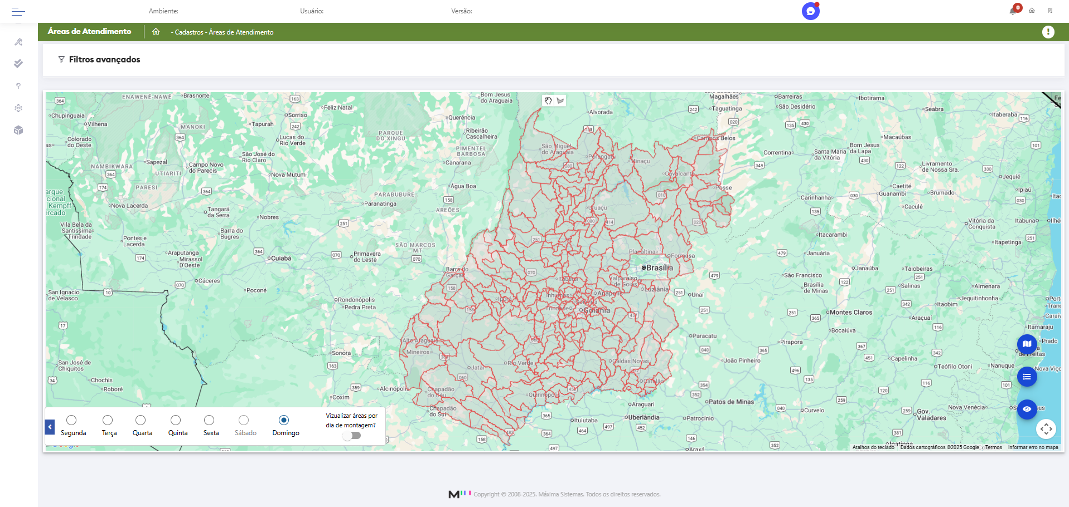The image size is (1069, 507).
Task: Click the map pin sidebar icon
Action: 18,86
